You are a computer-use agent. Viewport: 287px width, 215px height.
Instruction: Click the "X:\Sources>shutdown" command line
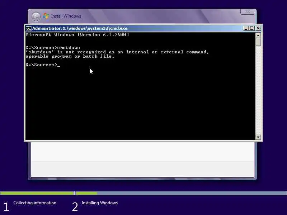(x=53, y=48)
